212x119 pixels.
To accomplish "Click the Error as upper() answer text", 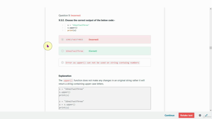I will click(102, 62).
